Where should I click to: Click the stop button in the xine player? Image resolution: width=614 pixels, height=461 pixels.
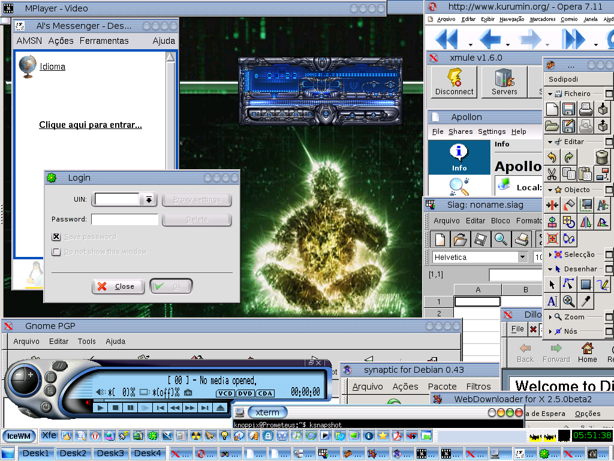click(116, 408)
